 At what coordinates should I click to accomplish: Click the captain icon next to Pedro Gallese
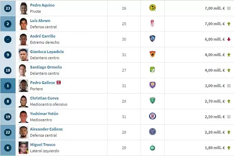tap(59, 83)
